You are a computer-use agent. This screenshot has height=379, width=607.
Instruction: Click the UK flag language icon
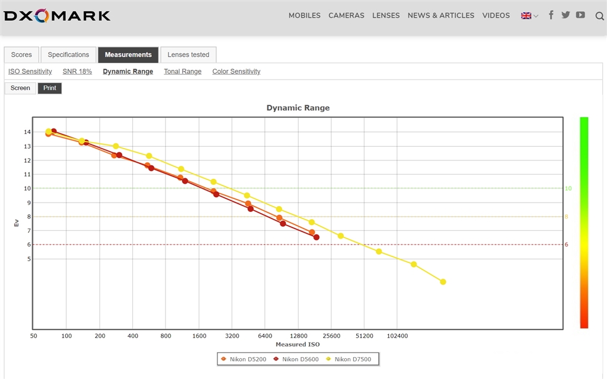coord(526,16)
